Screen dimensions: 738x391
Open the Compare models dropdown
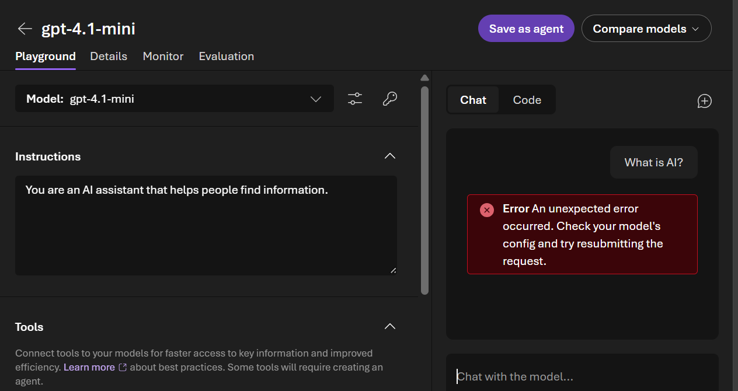[646, 29]
